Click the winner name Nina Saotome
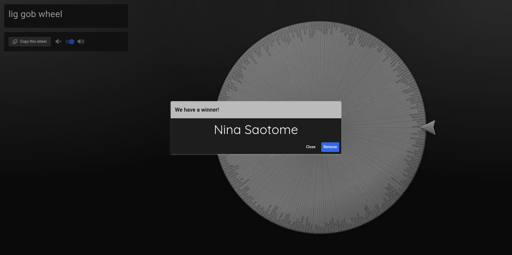 click(256, 130)
